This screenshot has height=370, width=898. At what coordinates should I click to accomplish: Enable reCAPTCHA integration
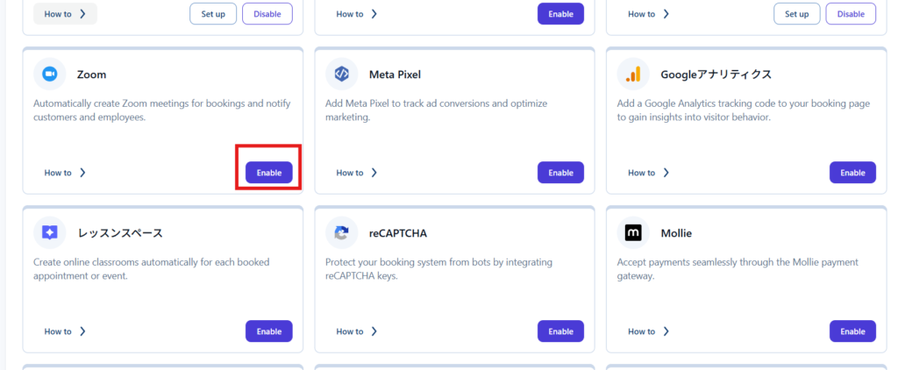(560, 331)
